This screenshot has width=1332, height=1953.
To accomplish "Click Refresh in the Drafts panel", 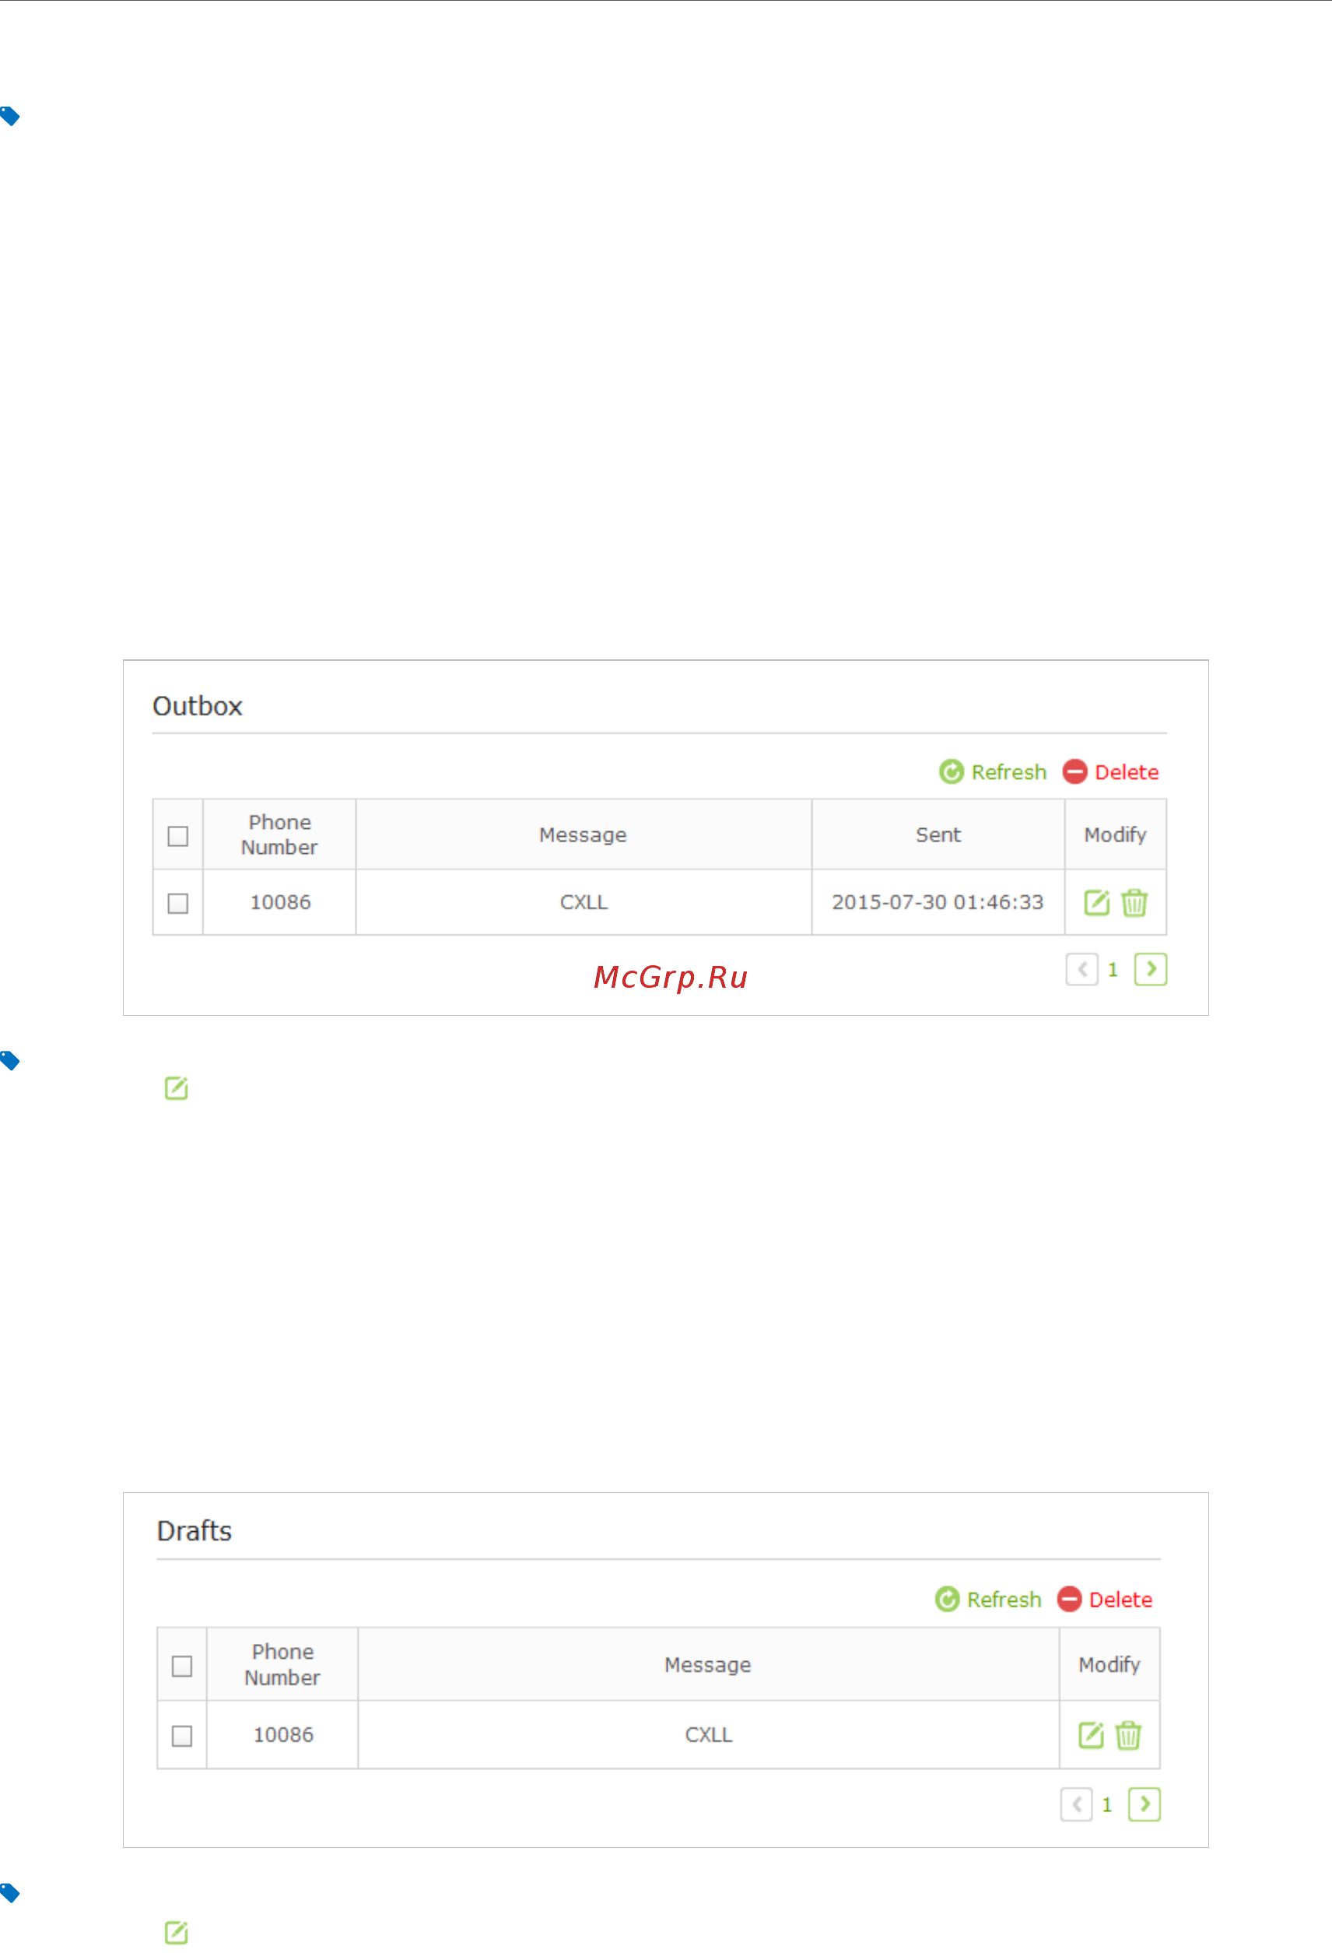I will pyautogui.click(x=987, y=1599).
